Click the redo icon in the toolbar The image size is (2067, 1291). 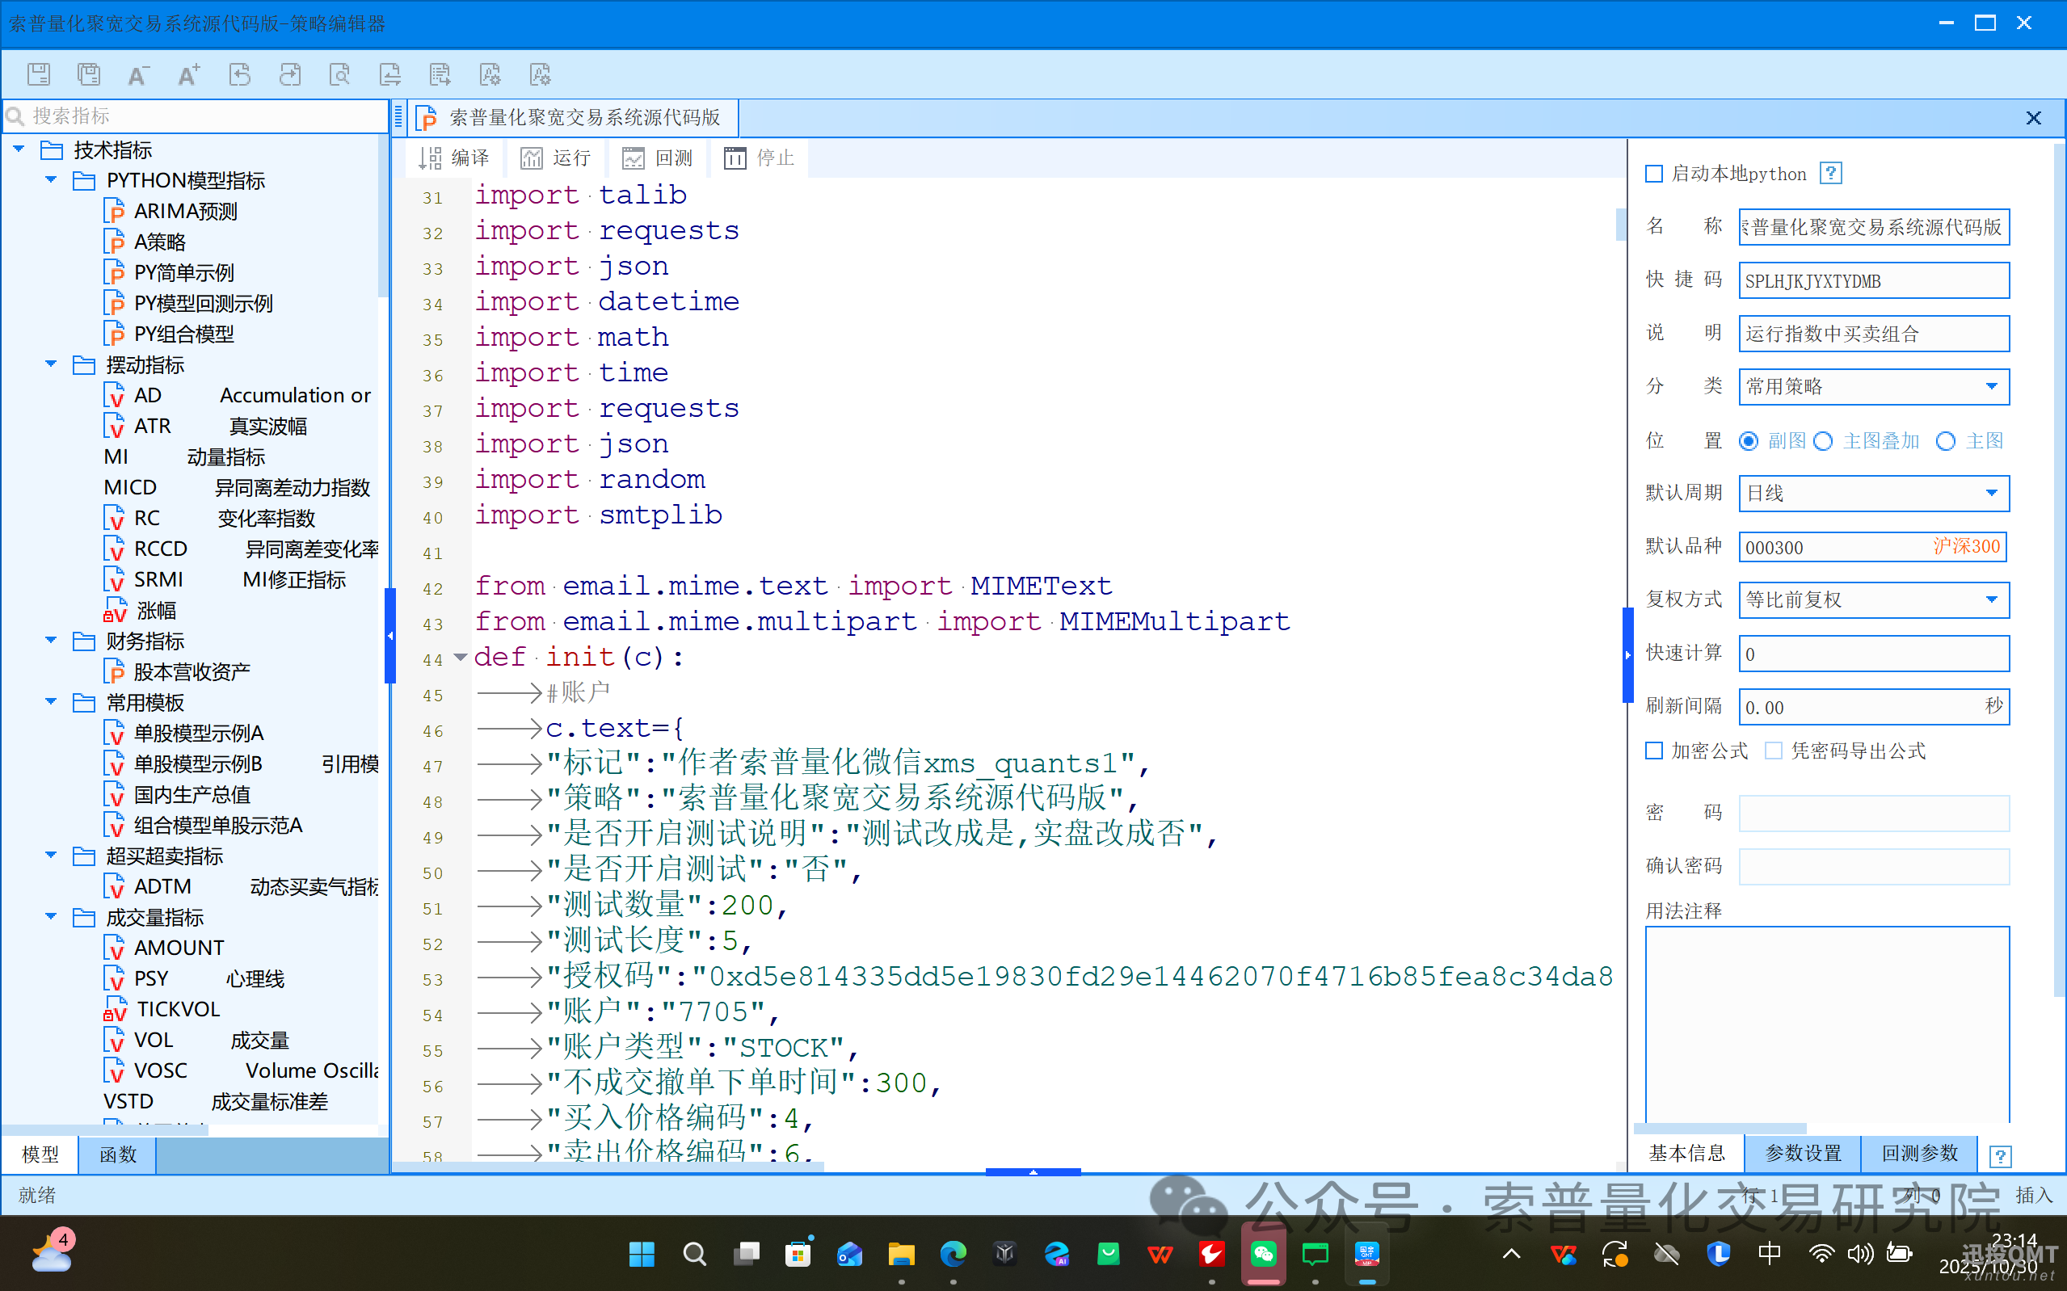coord(290,74)
